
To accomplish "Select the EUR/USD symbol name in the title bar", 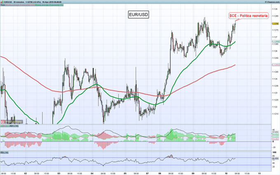I will [8, 2].
